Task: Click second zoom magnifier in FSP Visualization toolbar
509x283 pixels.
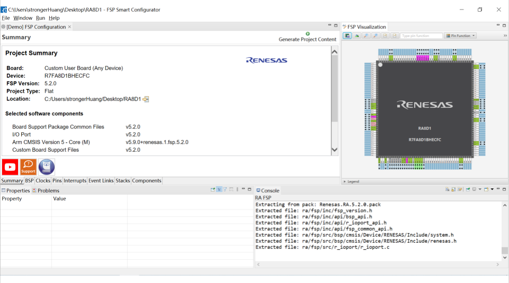Action: pyautogui.click(x=375, y=35)
